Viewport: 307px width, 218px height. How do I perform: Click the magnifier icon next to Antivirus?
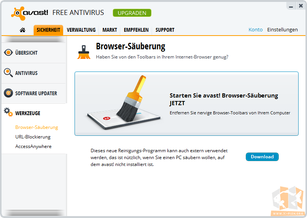coord(8,73)
